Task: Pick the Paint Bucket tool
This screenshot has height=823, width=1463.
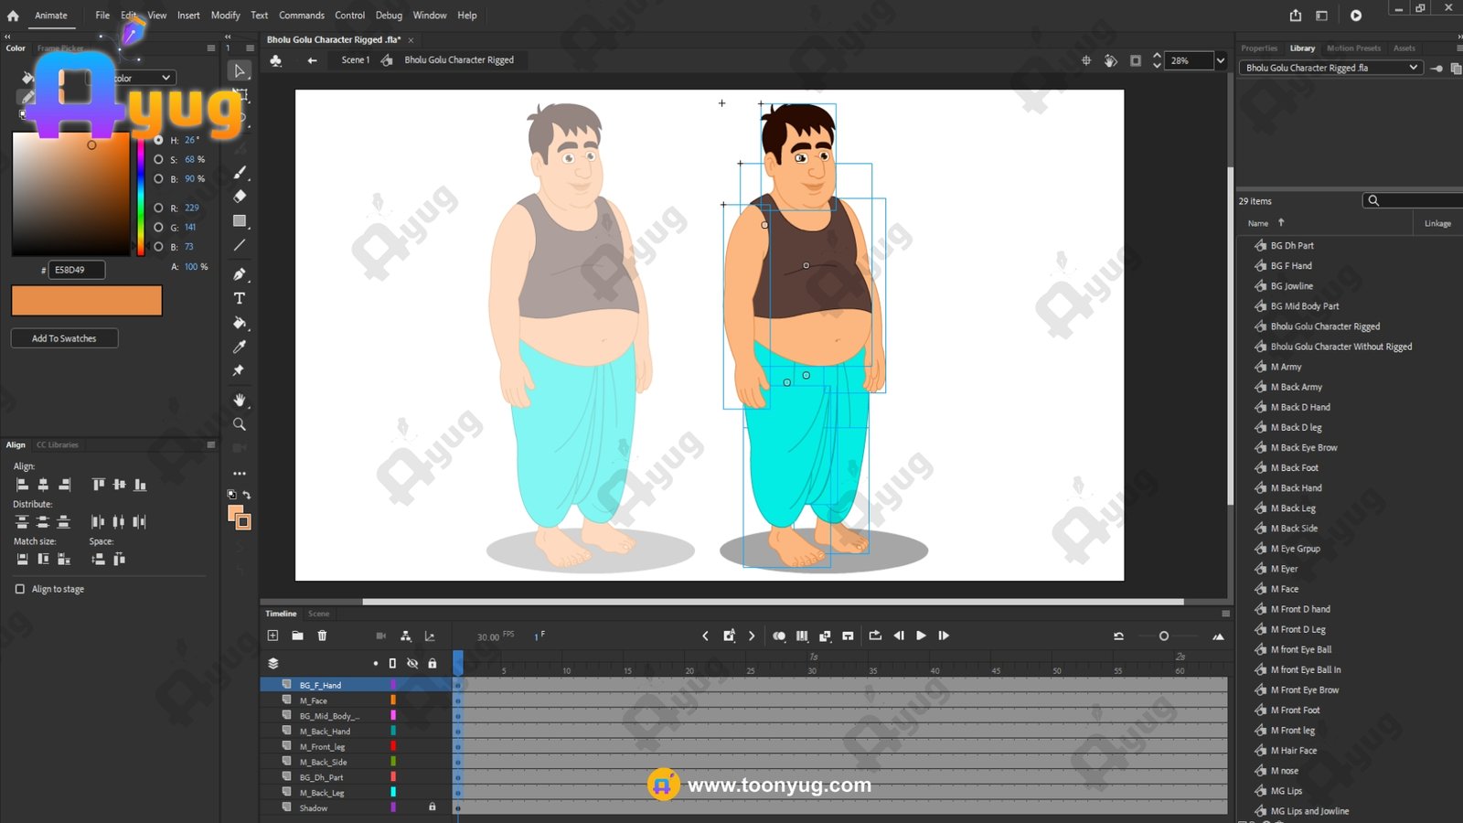Action: [x=240, y=323]
